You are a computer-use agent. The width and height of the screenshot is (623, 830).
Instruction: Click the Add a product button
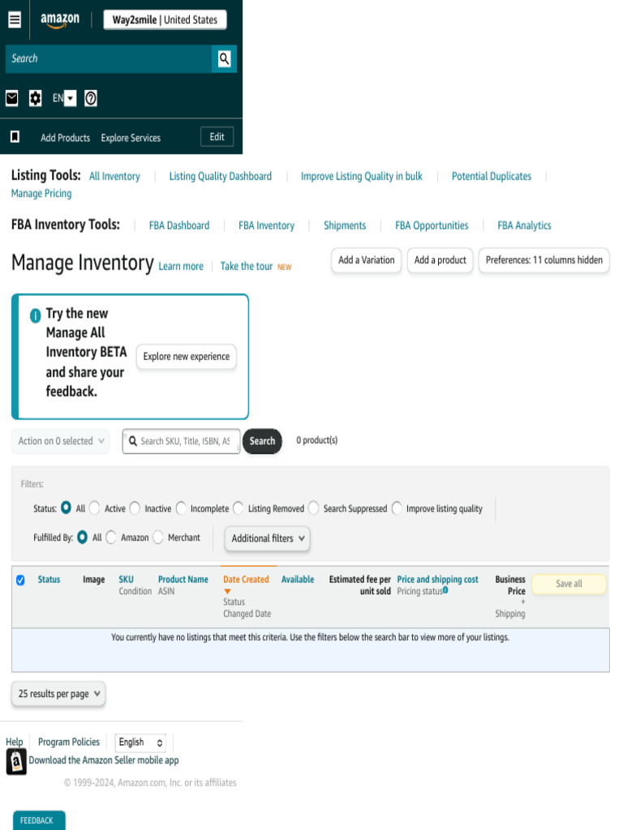point(440,260)
